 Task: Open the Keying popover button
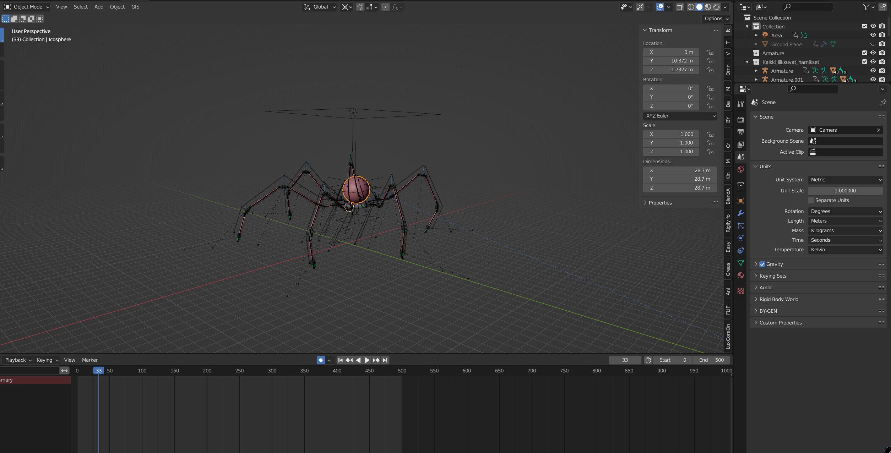[47, 360]
